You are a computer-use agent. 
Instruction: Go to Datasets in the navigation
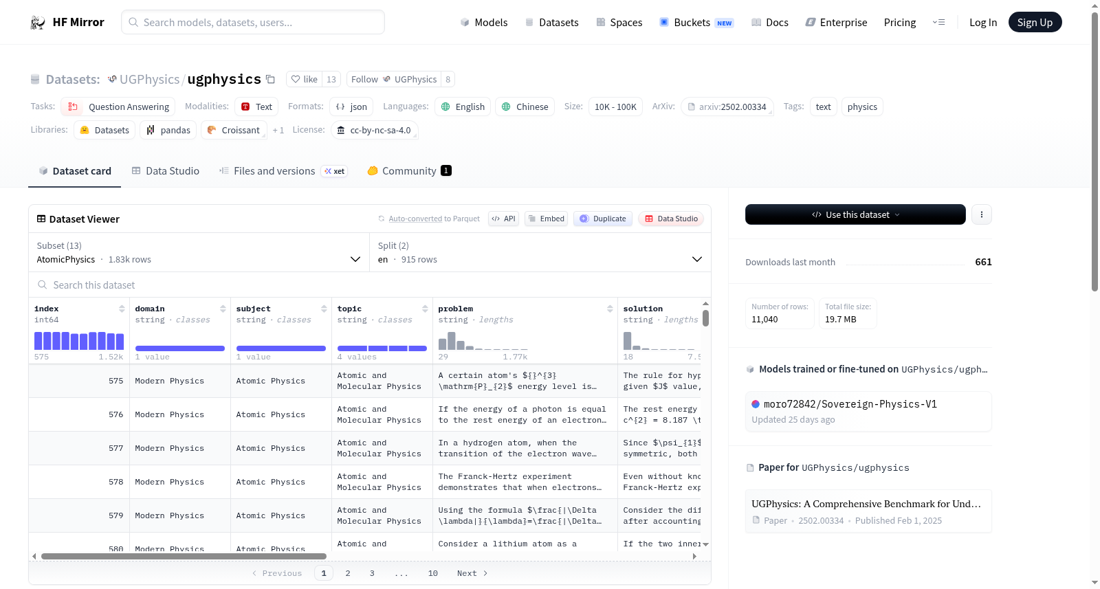[551, 23]
